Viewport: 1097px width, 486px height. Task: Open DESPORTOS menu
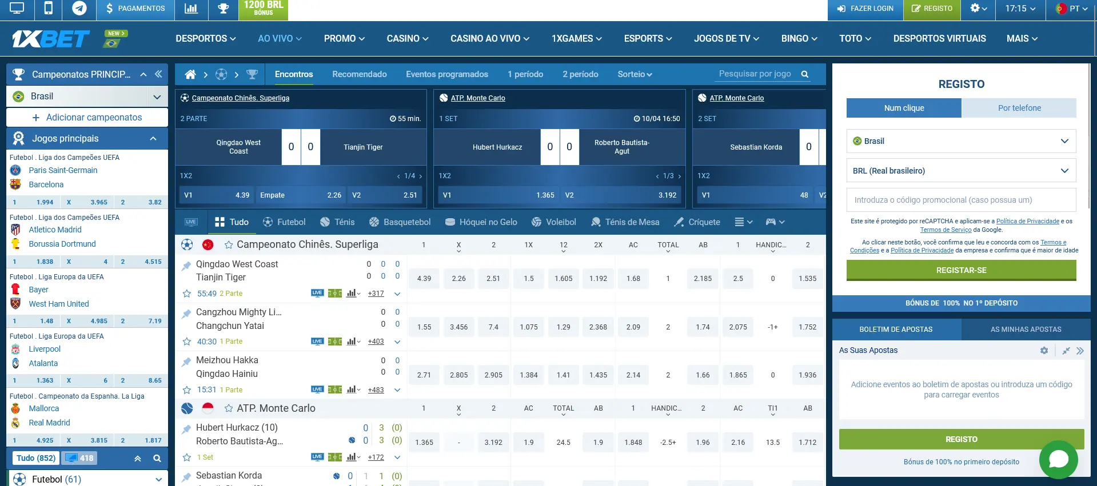click(206, 38)
